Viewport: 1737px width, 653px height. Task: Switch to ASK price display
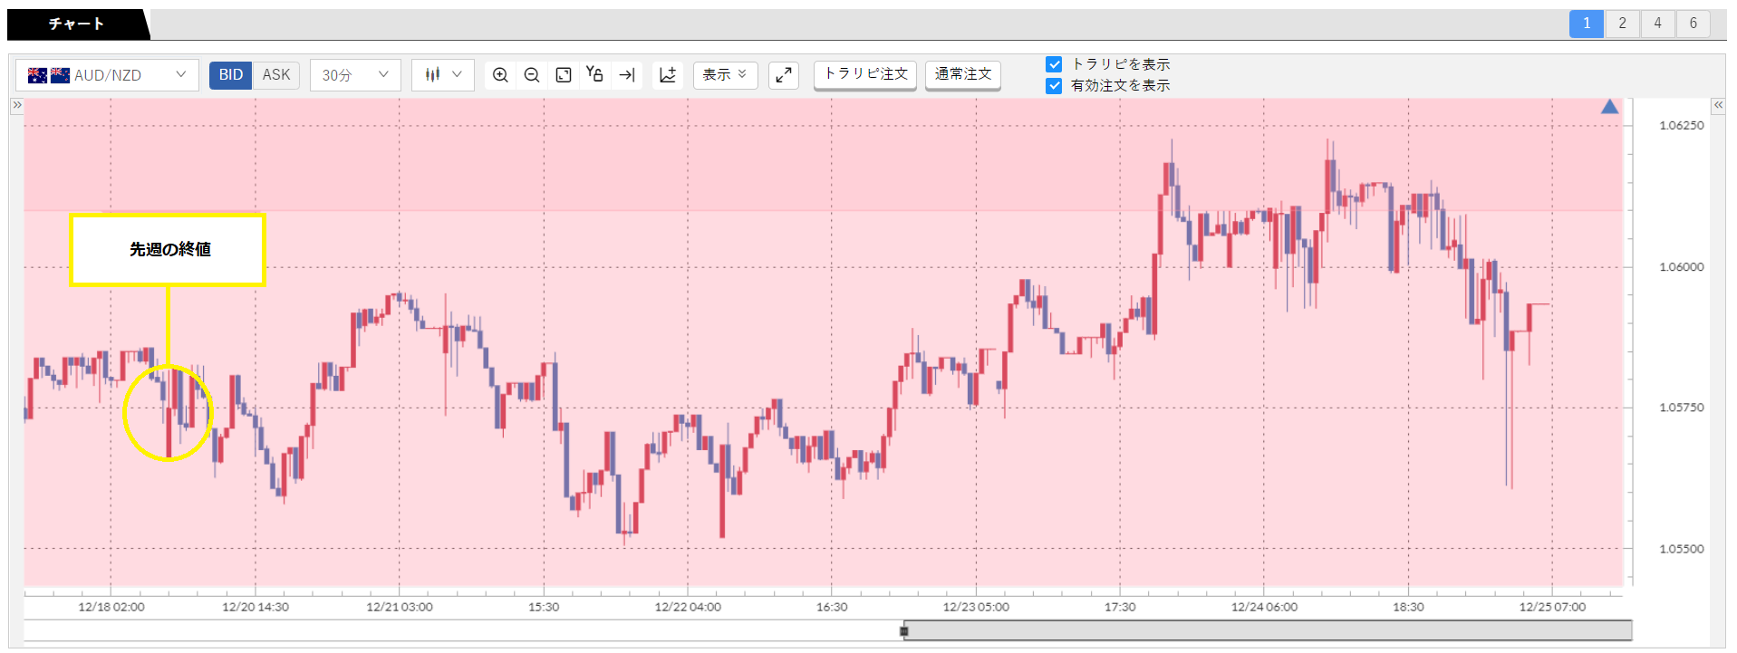(x=276, y=75)
